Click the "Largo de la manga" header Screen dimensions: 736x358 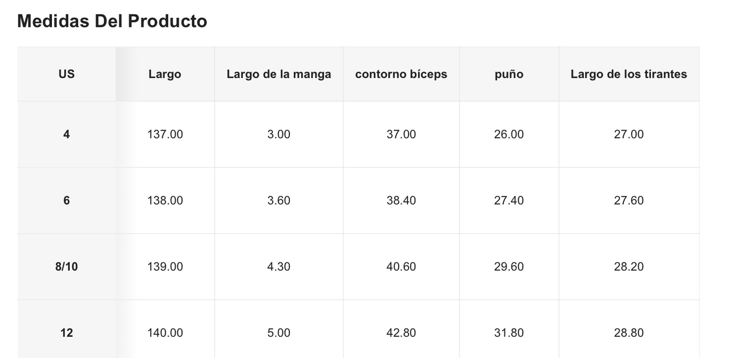click(x=279, y=74)
